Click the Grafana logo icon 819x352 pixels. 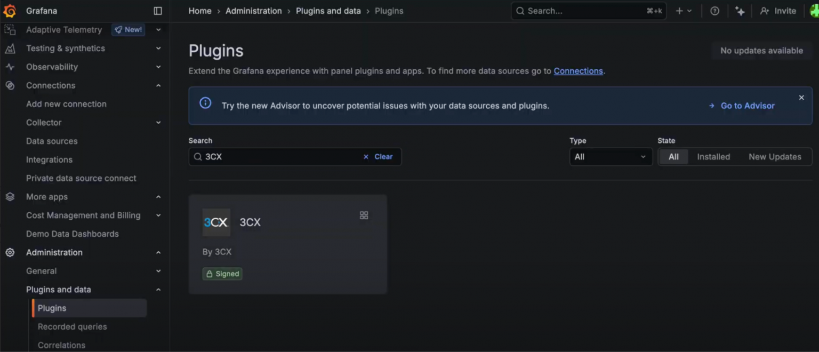pyautogui.click(x=10, y=11)
